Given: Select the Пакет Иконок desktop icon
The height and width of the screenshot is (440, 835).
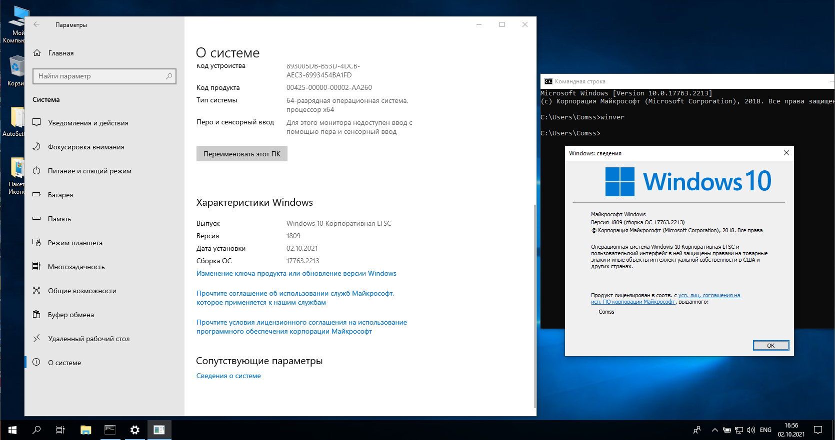Looking at the screenshot, I should coord(16,176).
